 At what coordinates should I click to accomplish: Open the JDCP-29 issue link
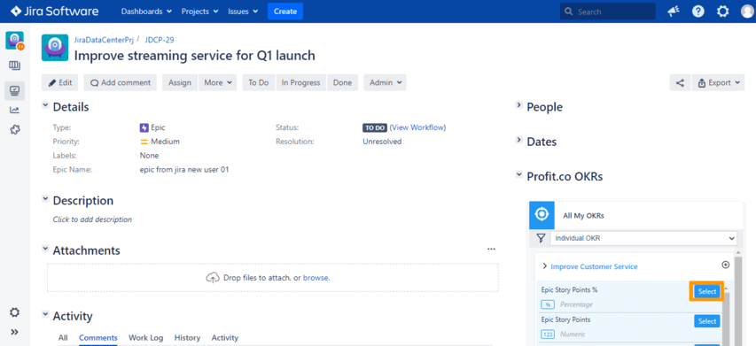160,40
